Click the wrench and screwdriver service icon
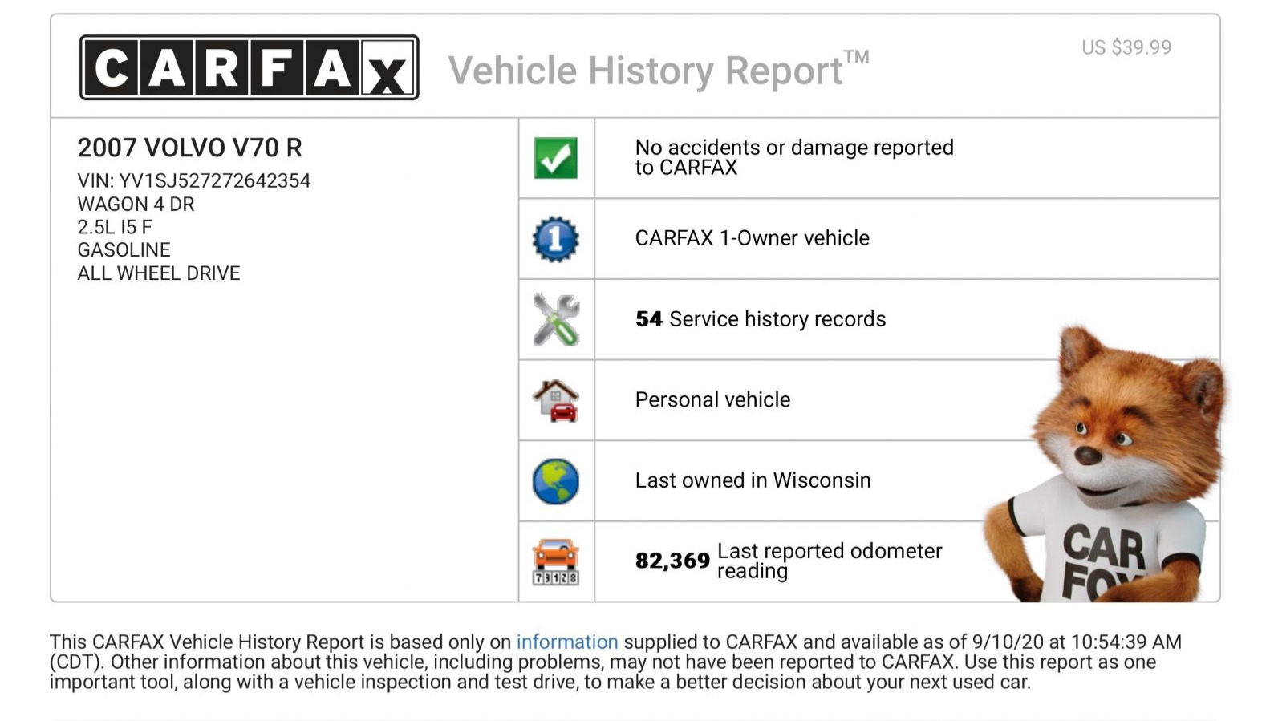 click(555, 319)
